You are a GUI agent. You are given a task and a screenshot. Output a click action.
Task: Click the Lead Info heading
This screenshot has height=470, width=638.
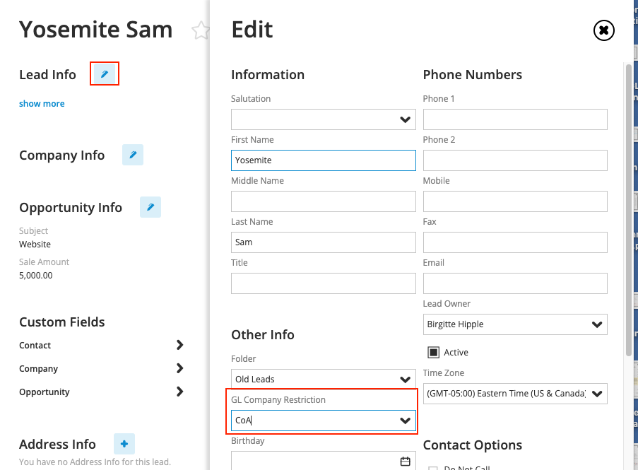[x=47, y=74]
